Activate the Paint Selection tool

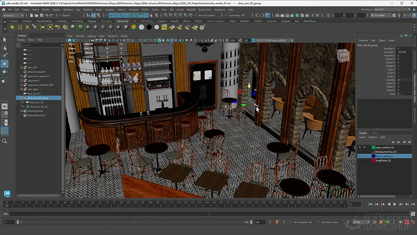5,55
